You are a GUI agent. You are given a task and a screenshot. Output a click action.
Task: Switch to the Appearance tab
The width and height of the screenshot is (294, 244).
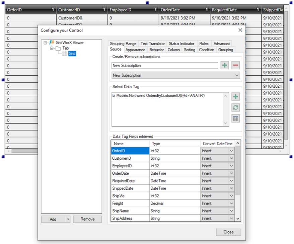pyautogui.click(x=135, y=50)
